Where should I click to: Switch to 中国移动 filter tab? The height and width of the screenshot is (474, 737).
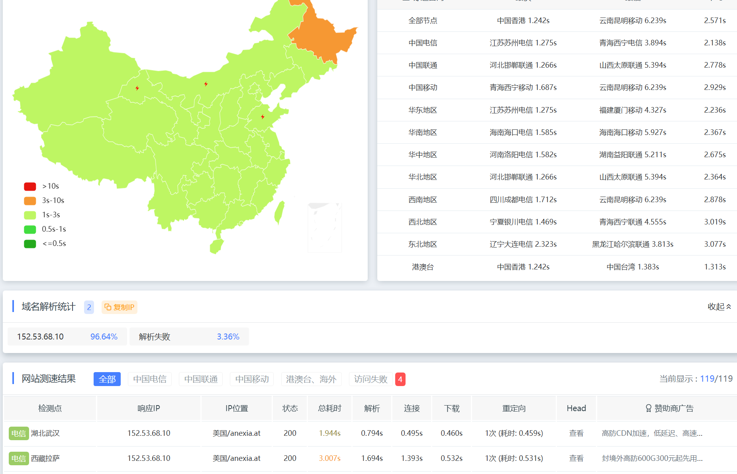click(252, 379)
